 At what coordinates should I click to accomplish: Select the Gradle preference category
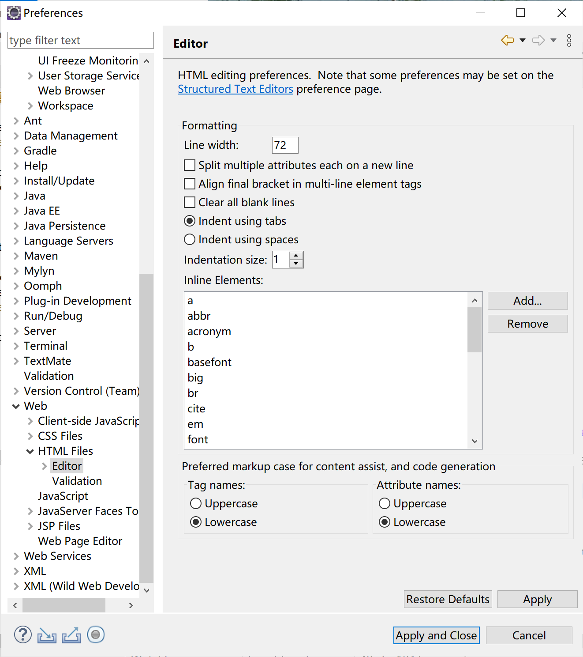40,151
